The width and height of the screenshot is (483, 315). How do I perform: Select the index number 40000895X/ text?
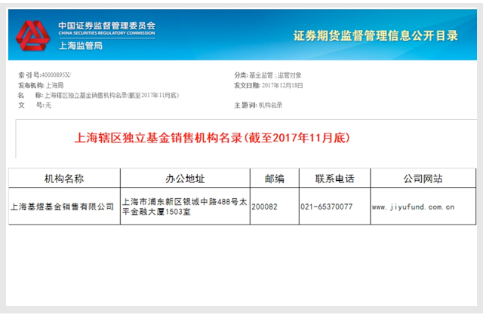pyautogui.click(x=56, y=75)
